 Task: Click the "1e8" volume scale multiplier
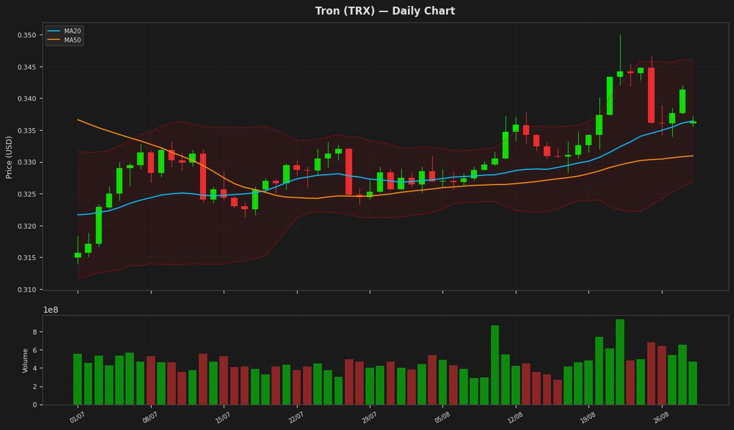pos(50,310)
